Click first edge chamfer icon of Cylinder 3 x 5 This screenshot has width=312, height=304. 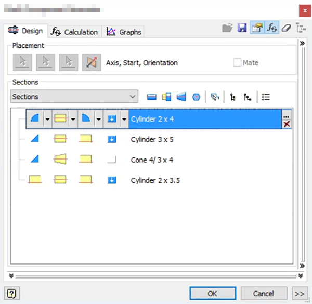pyautogui.click(x=35, y=139)
